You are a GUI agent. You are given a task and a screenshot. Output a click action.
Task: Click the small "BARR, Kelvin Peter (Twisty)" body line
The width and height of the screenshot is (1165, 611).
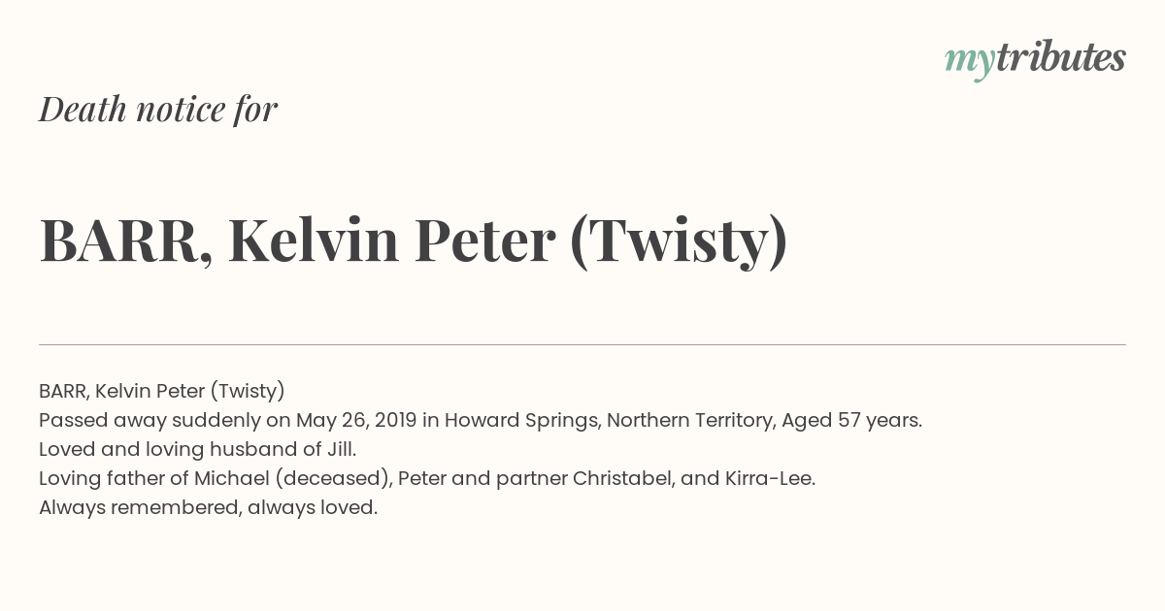click(x=162, y=391)
